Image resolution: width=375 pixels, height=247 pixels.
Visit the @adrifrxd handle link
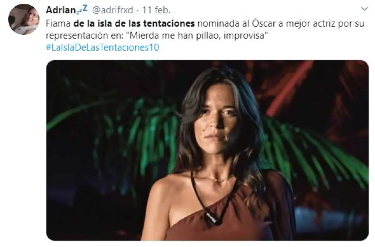113,10
